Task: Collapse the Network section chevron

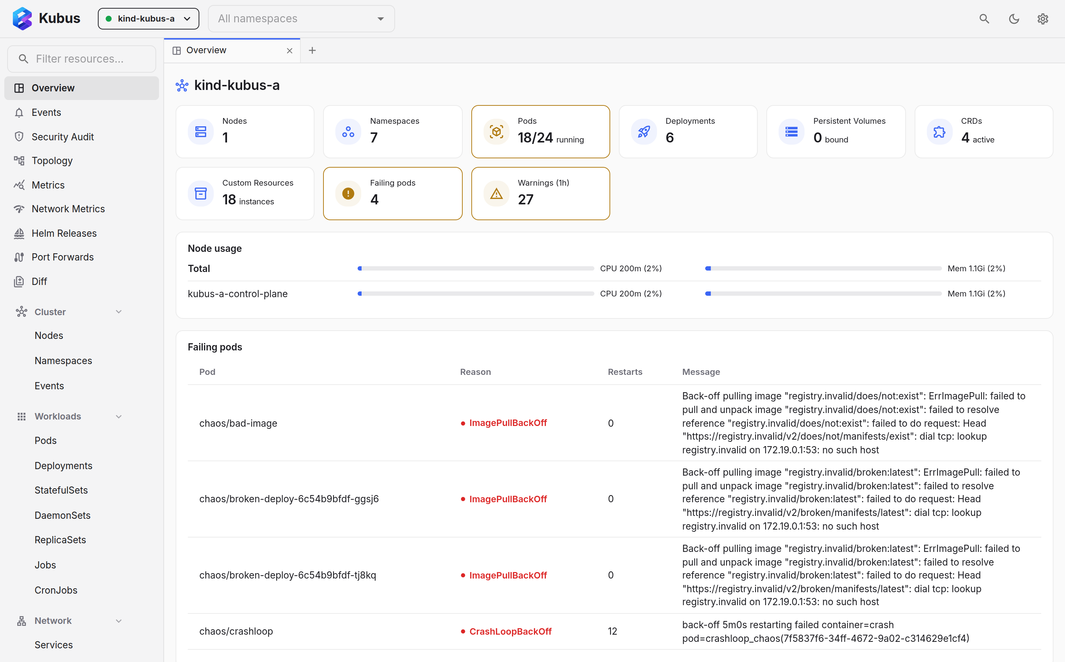Action: [119, 621]
